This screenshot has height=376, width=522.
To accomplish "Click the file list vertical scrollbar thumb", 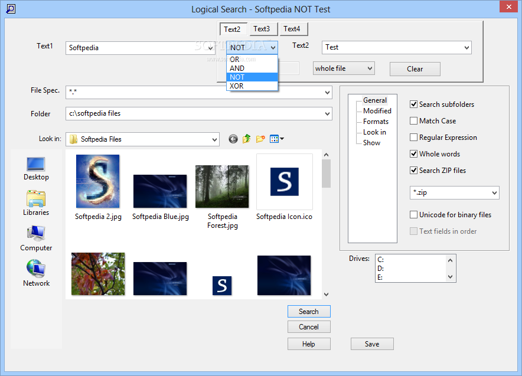I will [326, 174].
